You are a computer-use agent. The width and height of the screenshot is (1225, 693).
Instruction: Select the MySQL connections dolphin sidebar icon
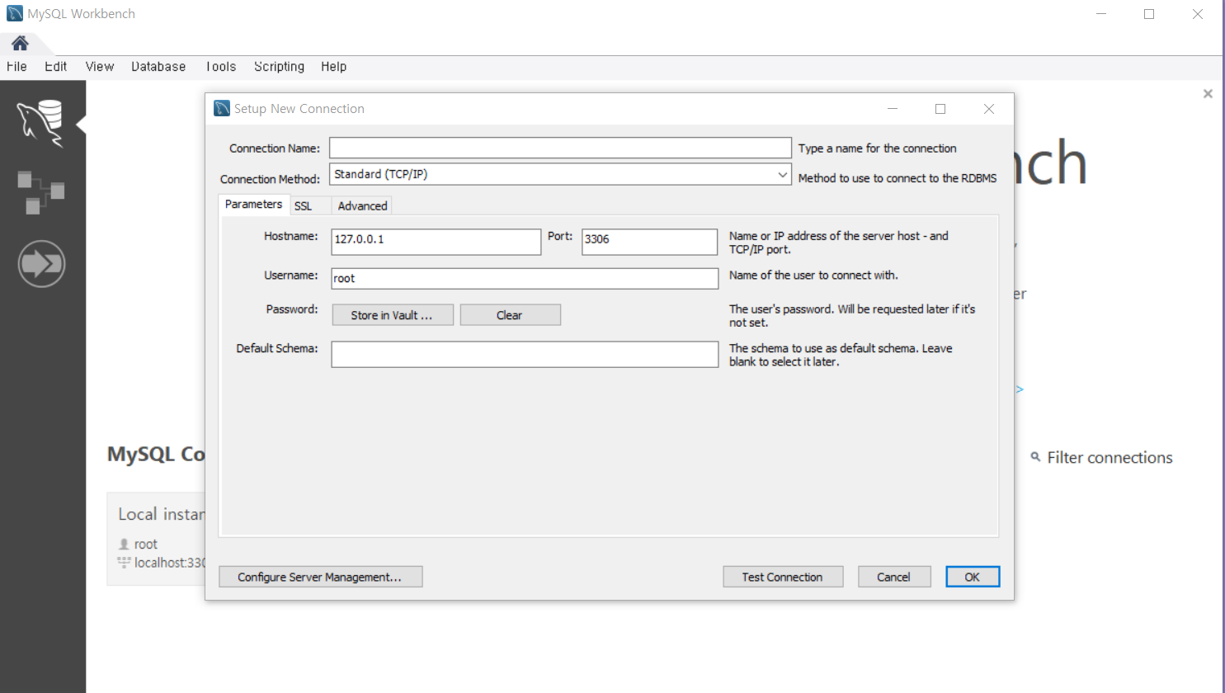40,123
